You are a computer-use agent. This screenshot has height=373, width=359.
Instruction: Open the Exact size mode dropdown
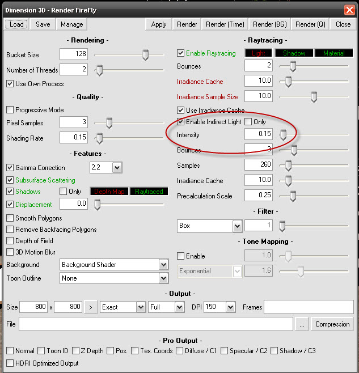(141, 307)
